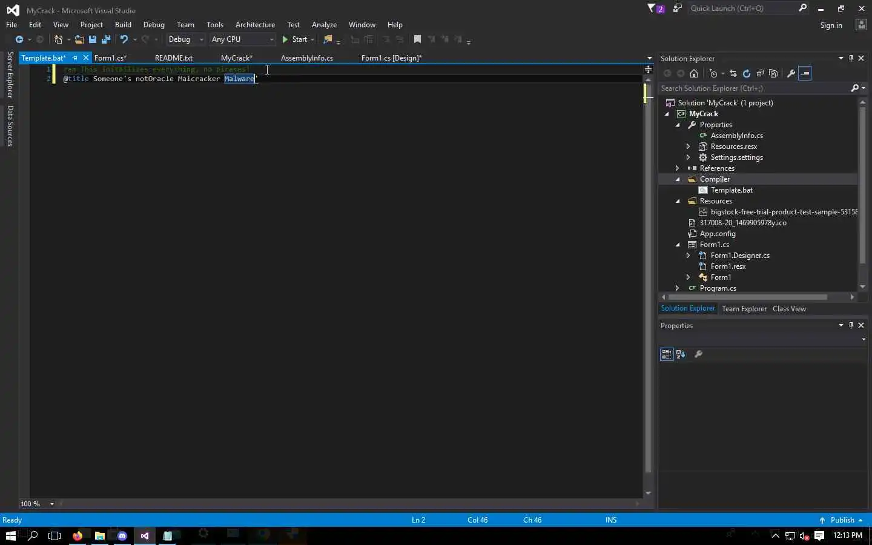Viewport: 872px width, 545px height.
Task: Switch to the Form1.cs* tab
Action: pyautogui.click(x=110, y=58)
